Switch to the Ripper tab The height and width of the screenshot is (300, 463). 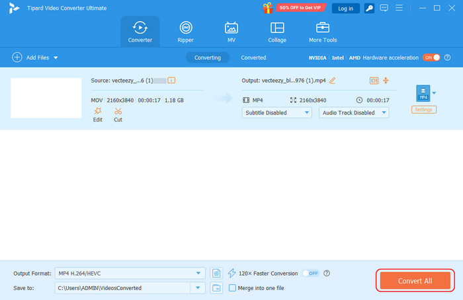[x=186, y=32]
